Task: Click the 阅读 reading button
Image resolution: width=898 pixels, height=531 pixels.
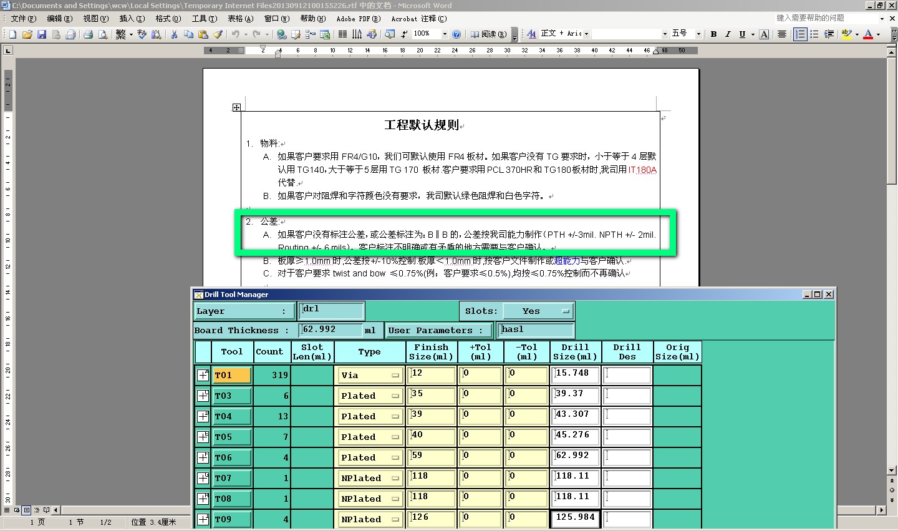Action: [x=488, y=34]
